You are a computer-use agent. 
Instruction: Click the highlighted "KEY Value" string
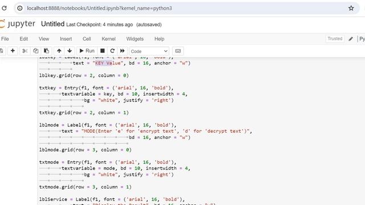108,63
